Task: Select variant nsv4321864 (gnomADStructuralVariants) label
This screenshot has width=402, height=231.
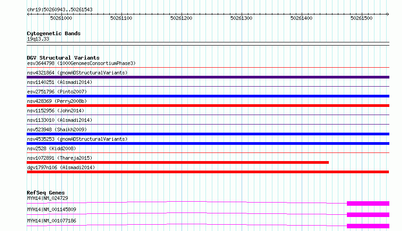Action: tap(77, 73)
